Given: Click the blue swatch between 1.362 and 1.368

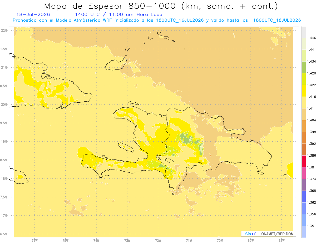Looking at the screenshot, I should 304,196.
